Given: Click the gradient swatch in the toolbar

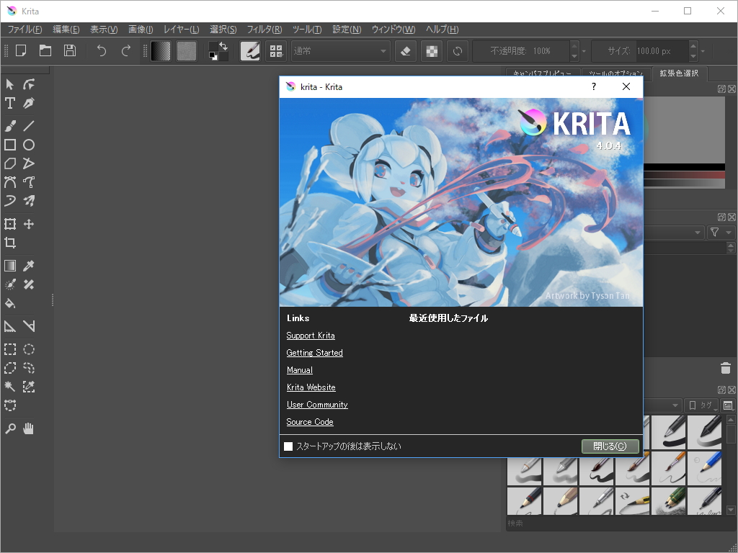Looking at the screenshot, I should [x=161, y=50].
